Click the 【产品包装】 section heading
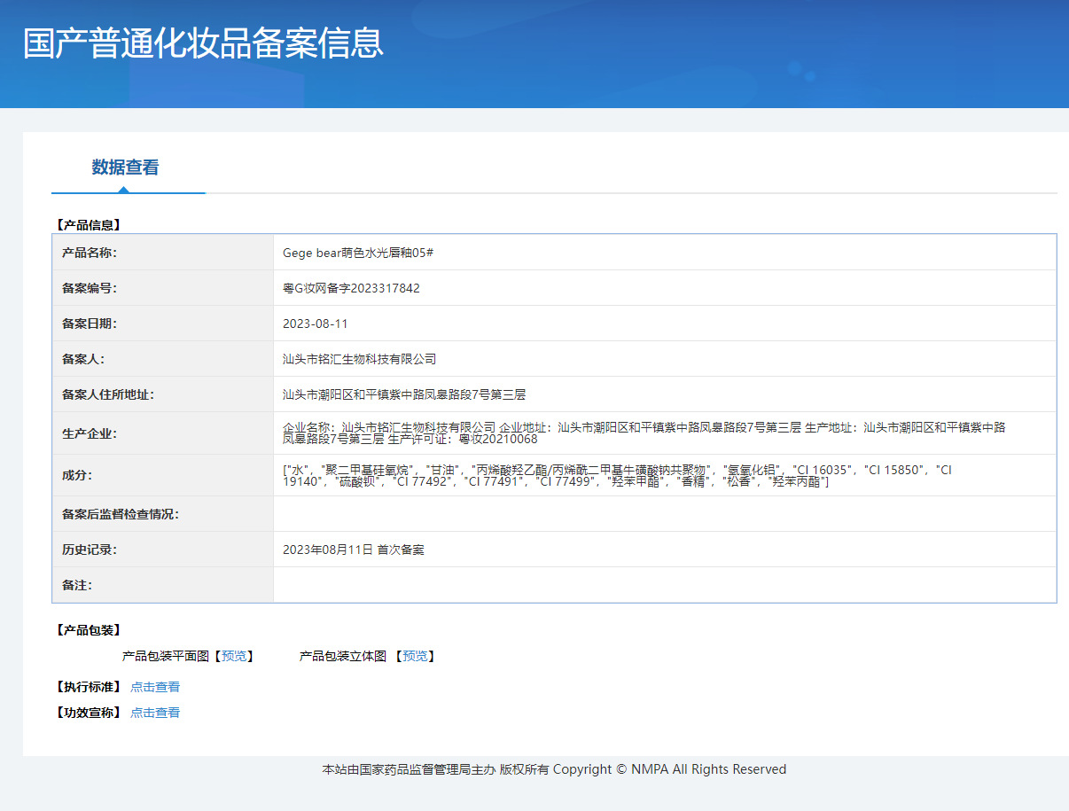Image resolution: width=1069 pixels, height=811 pixels. tap(88, 630)
